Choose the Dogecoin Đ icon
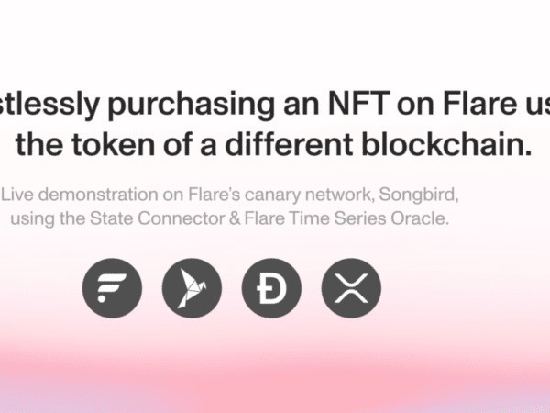This screenshot has width=550, height=413. [x=271, y=288]
